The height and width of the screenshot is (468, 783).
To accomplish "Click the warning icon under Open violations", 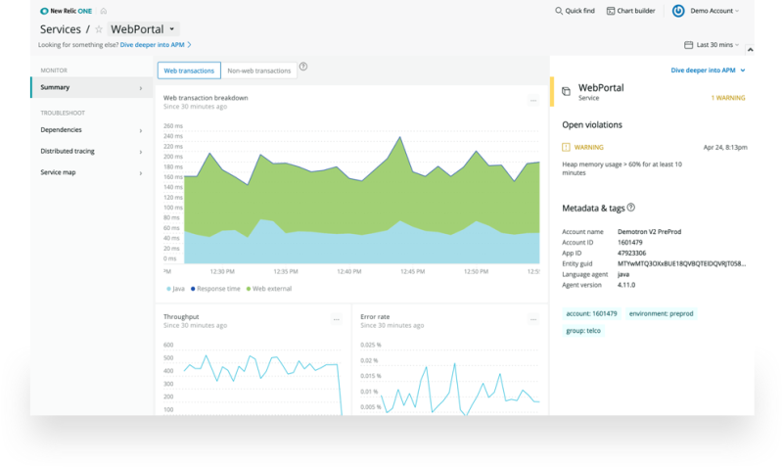I will point(566,147).
